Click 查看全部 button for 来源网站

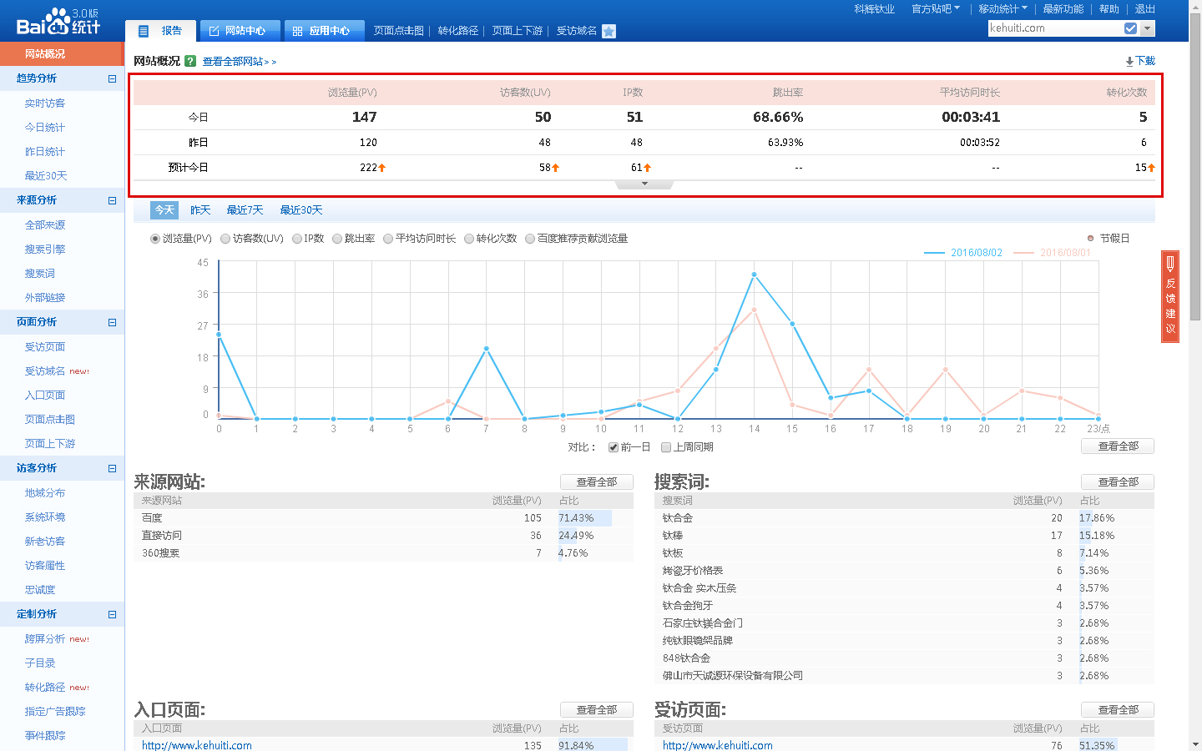(x=597, y=482)
